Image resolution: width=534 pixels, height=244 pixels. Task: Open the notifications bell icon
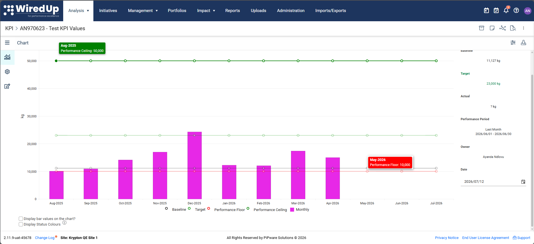[506, 10]
